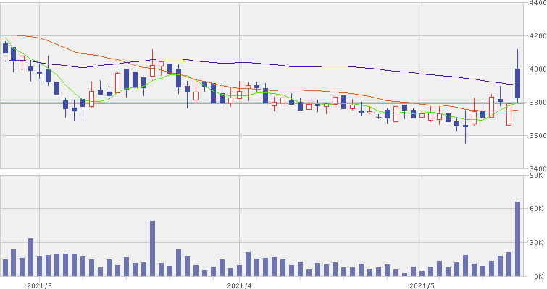Select the mid-March volume spike bar
The image size is (547, 289).
click(152, 249)
